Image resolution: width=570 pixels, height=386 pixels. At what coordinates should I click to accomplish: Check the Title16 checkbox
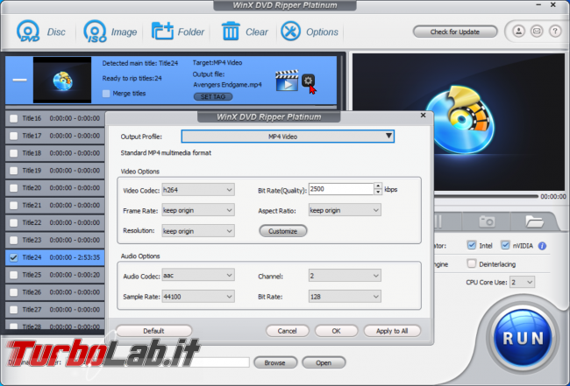[13, 119]
